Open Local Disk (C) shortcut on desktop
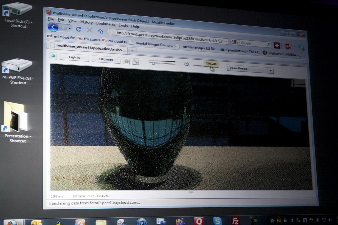 (18, 15)
